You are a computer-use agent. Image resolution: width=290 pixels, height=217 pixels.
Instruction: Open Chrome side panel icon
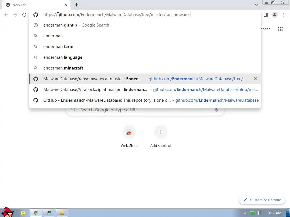pyautogui.click(x=266, y=15)
